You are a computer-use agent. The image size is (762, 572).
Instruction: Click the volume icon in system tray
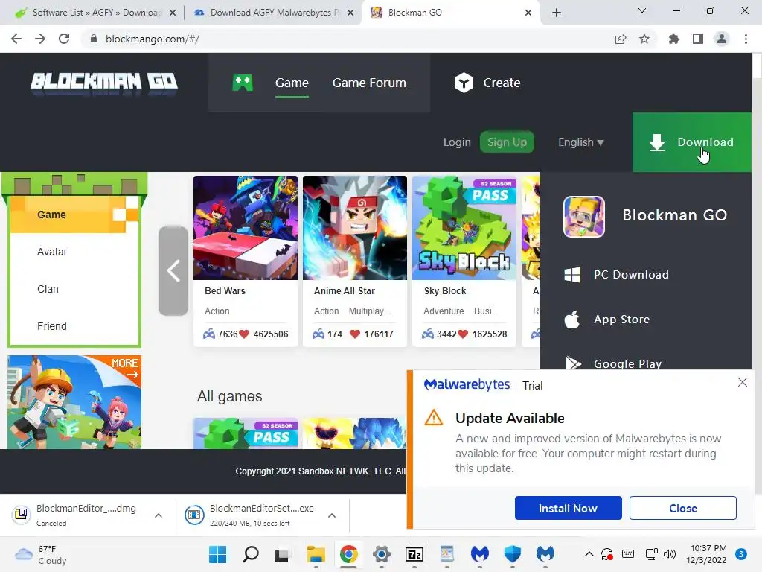[670, 554]
